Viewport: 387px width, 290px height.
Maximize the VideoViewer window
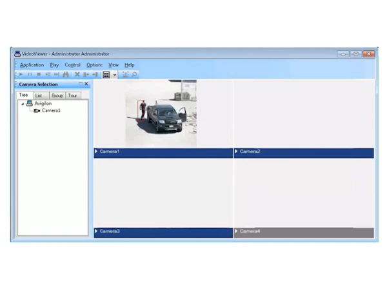pyautogui.click(x=355, y=53)
